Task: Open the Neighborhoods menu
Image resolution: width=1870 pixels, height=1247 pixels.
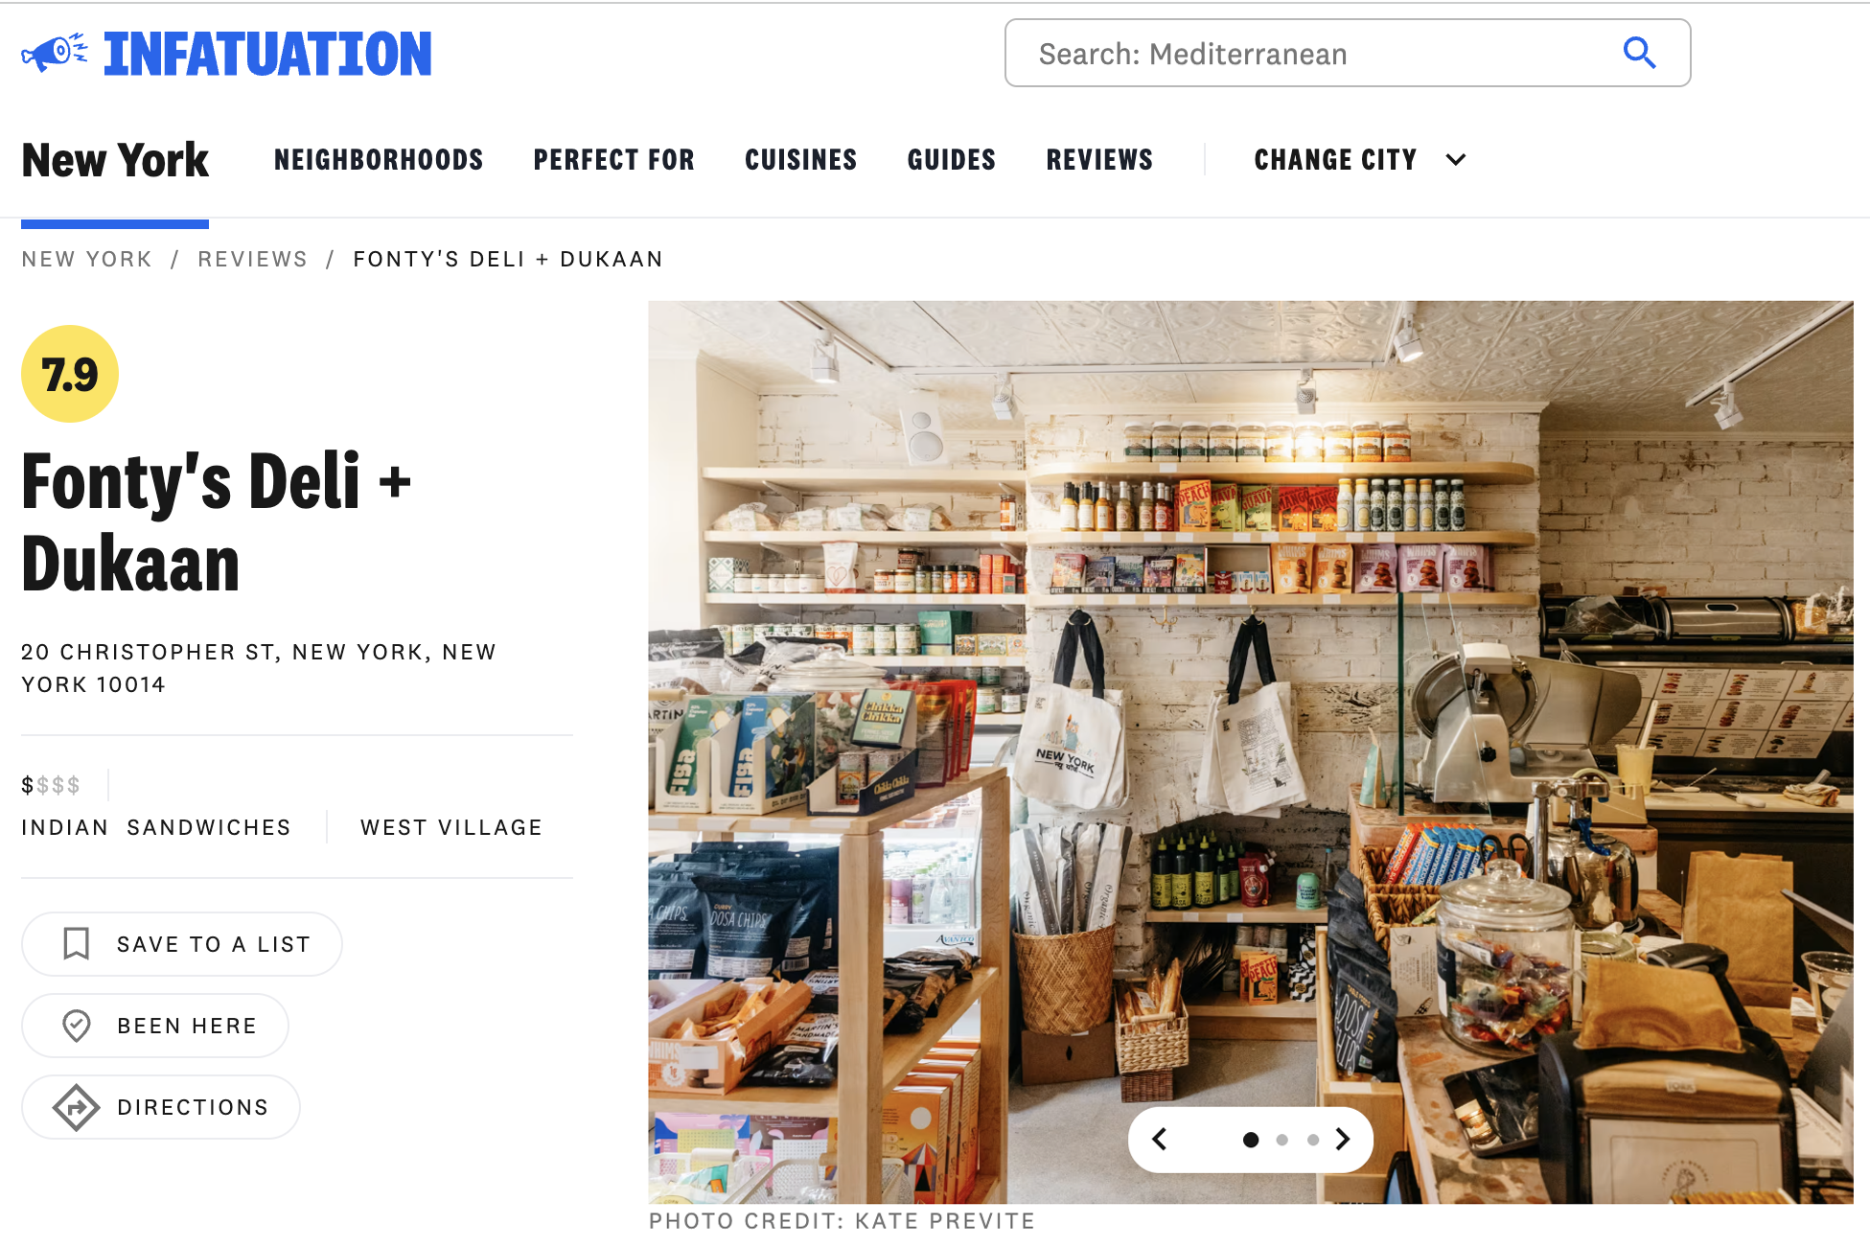Action: 379,160
